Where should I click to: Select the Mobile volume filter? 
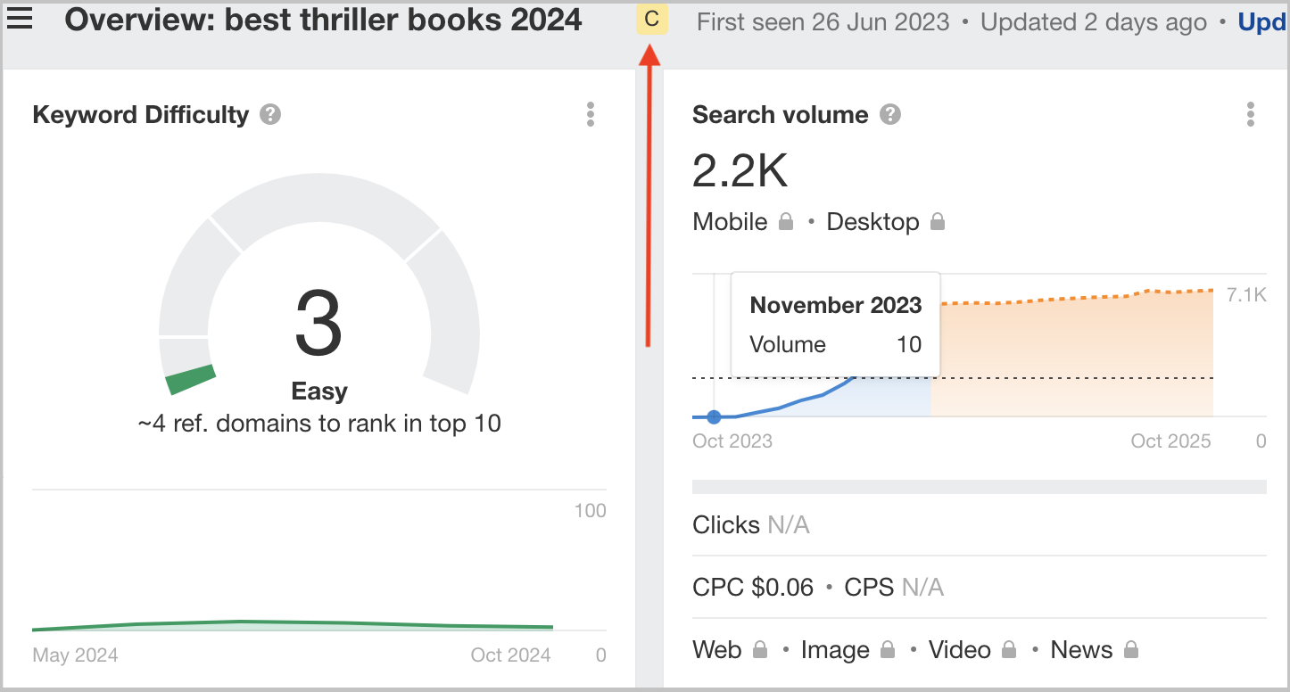(x=730, y=222)
